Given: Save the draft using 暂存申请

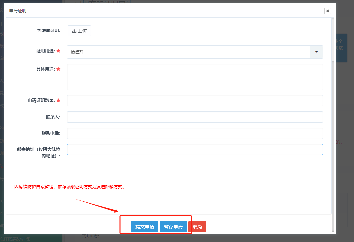Looking at the screenshot, I should [x=173, y=227].
